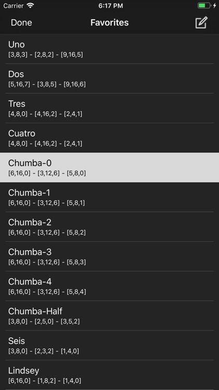Select Chumba-2 favorite

(109, 227)
